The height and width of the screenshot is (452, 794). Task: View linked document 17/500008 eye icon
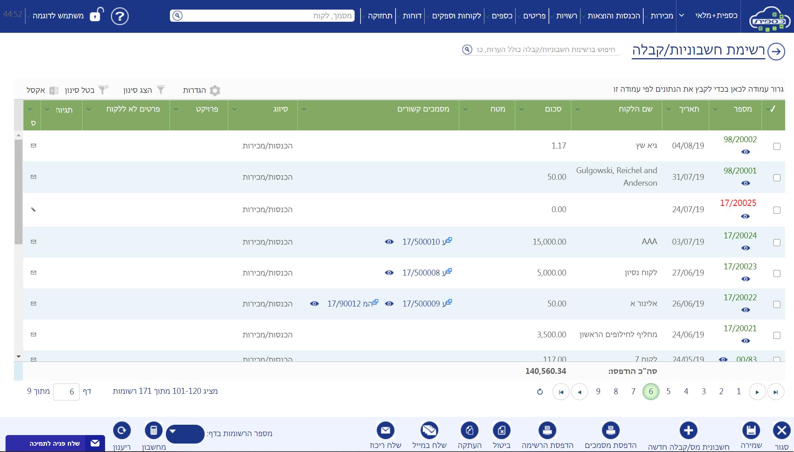tap(389, 273)
